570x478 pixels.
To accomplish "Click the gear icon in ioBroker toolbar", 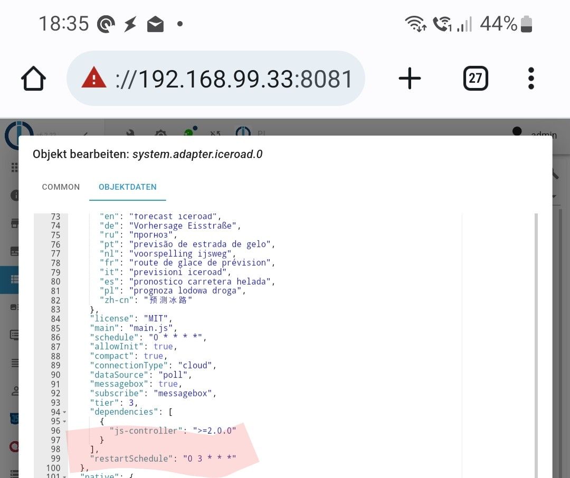I will coord(160,133).
